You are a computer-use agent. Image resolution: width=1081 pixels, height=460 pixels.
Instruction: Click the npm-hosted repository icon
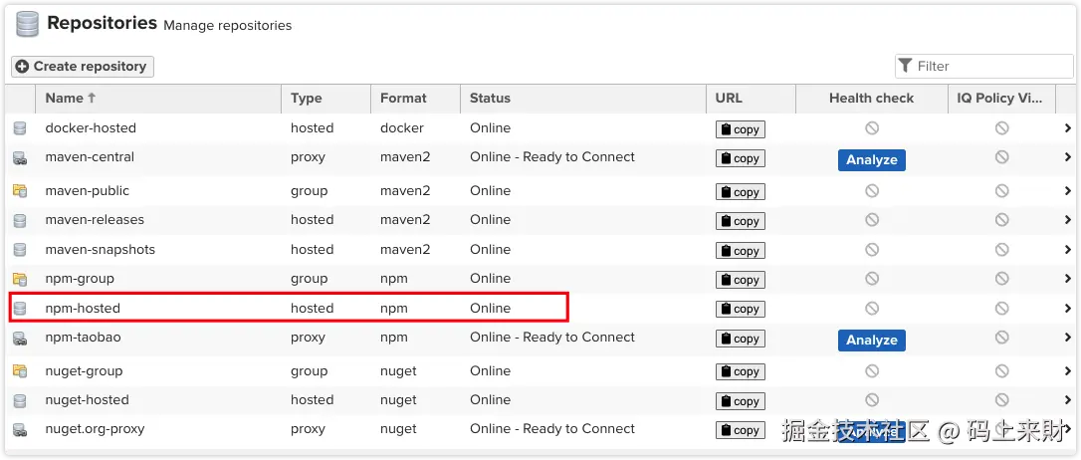pos(20,309)
